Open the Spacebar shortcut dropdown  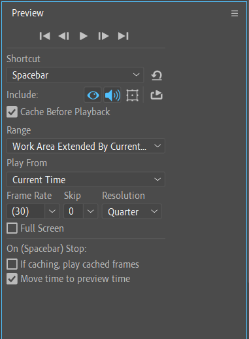click(75, 75)
